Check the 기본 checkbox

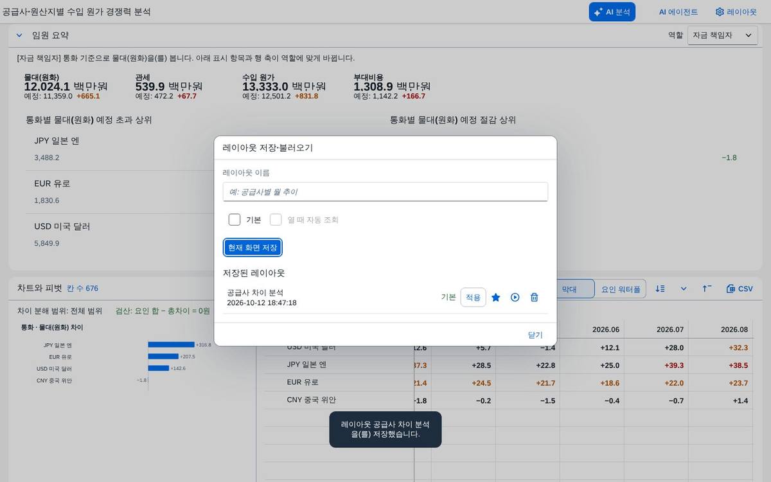click(x=235, y=220)
